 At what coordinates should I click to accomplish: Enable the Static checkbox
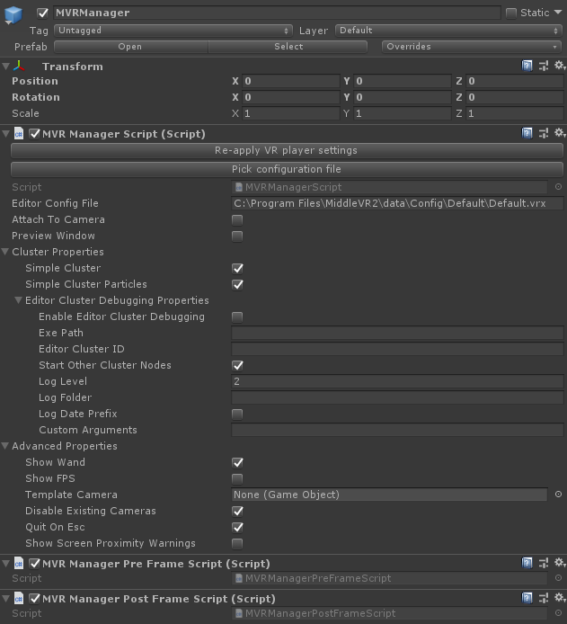pyautogui.click(x=511, y=13)
